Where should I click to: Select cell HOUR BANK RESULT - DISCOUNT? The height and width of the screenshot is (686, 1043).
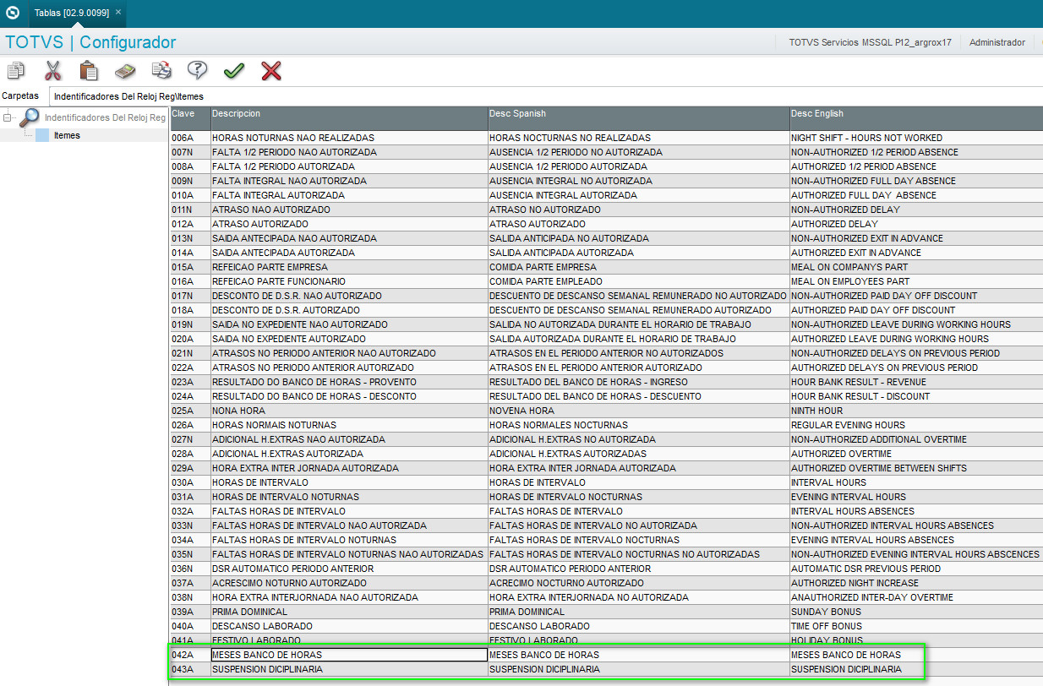point(916,396)
